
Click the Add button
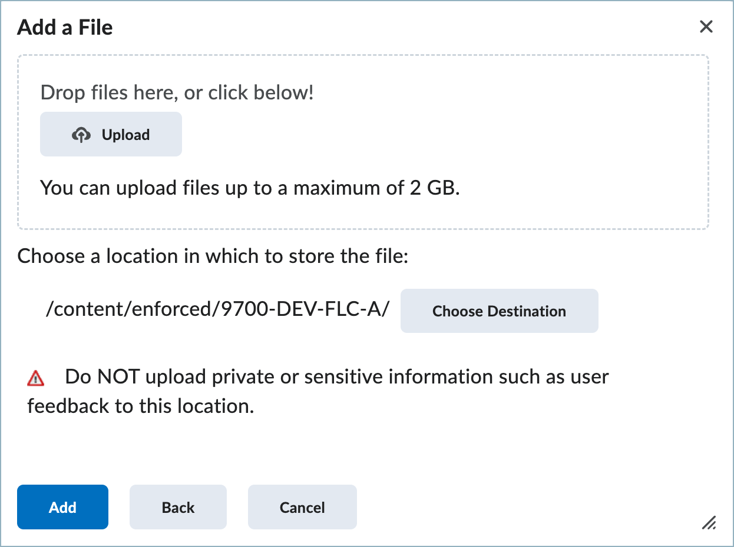(62, 506)
